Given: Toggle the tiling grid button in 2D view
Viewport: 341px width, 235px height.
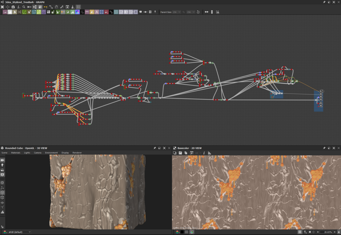Looking at the screenshot, I should [300, 232].
